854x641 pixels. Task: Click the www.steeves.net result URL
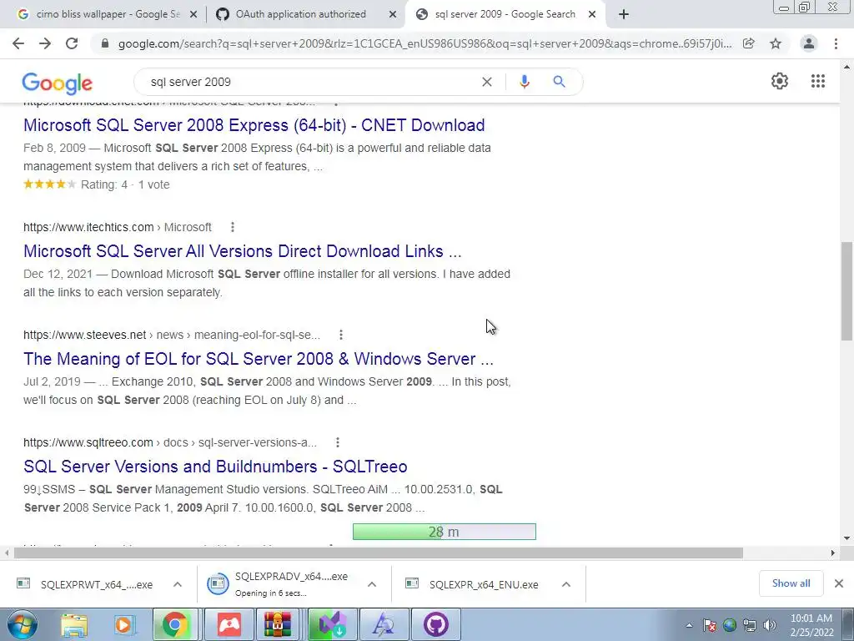[84, 335]
